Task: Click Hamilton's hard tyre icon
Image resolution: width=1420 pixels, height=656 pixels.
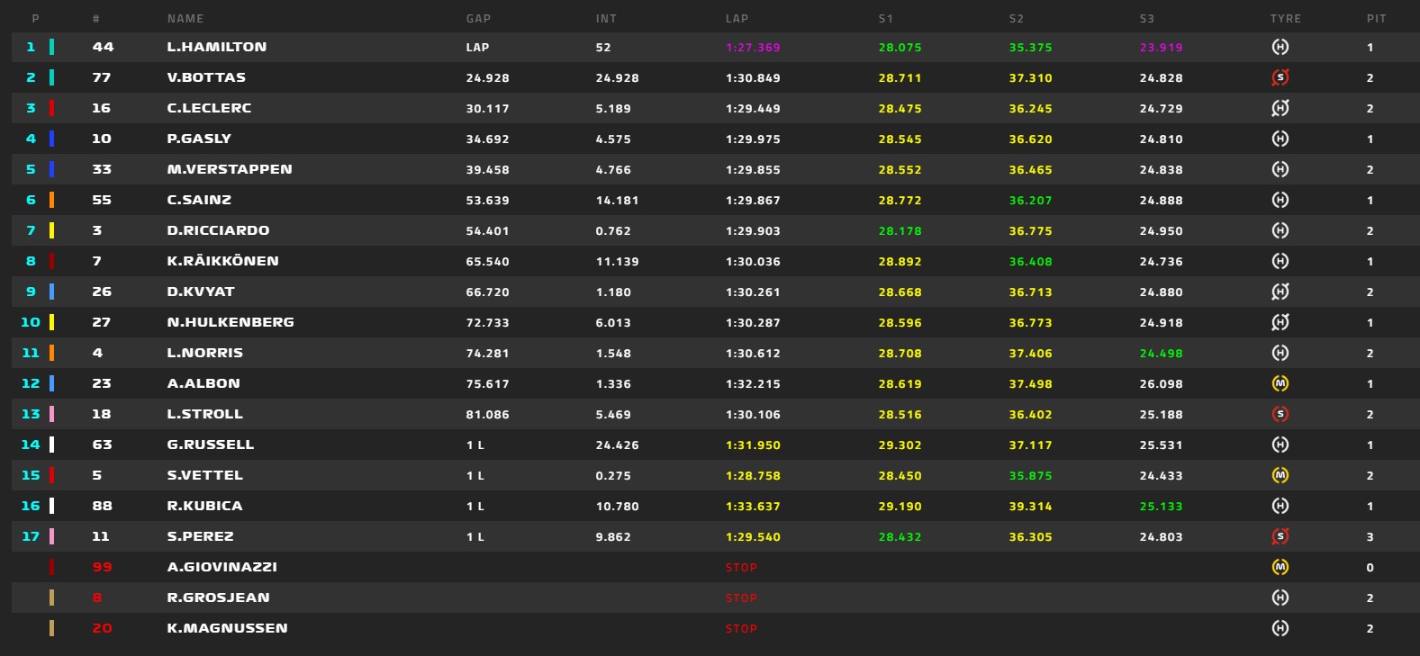Action: coord(1280,47)
